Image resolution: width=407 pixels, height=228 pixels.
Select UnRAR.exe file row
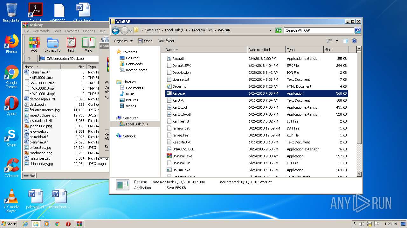coord(257,170)
